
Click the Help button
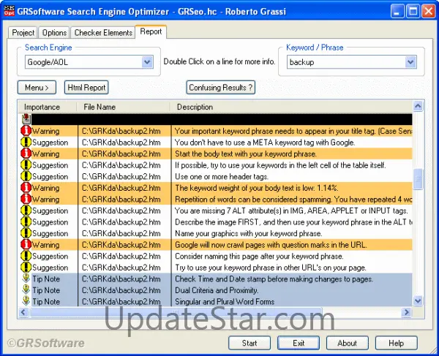point(396,343)
